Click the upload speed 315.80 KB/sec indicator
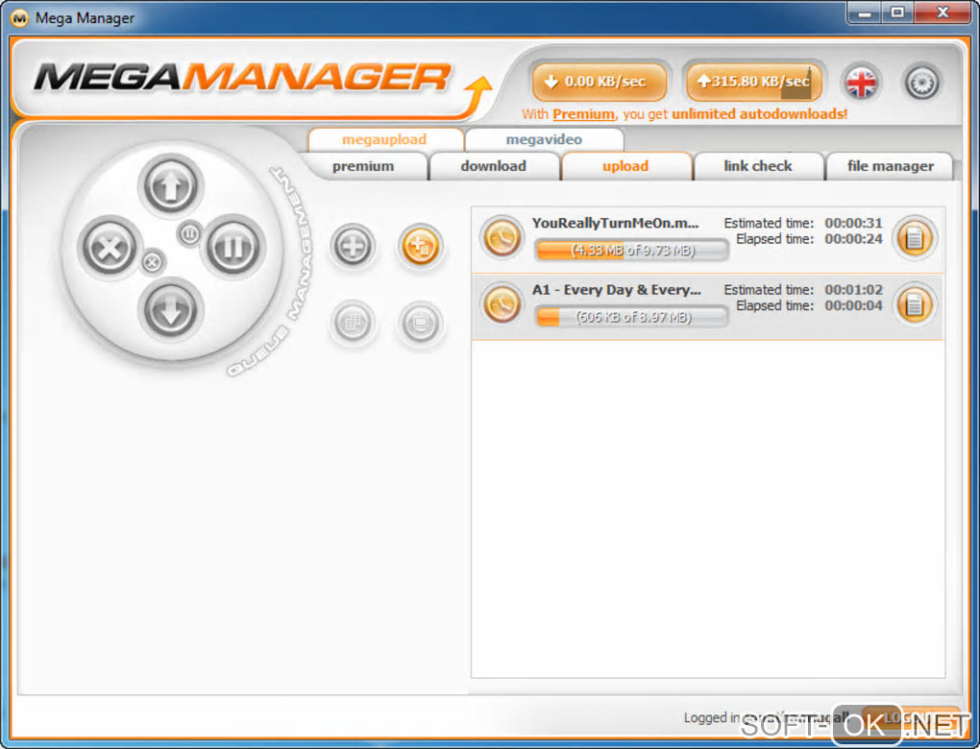The width and height of the screenshot is (980, 749). pyautogui.click(x=753, y=82)
